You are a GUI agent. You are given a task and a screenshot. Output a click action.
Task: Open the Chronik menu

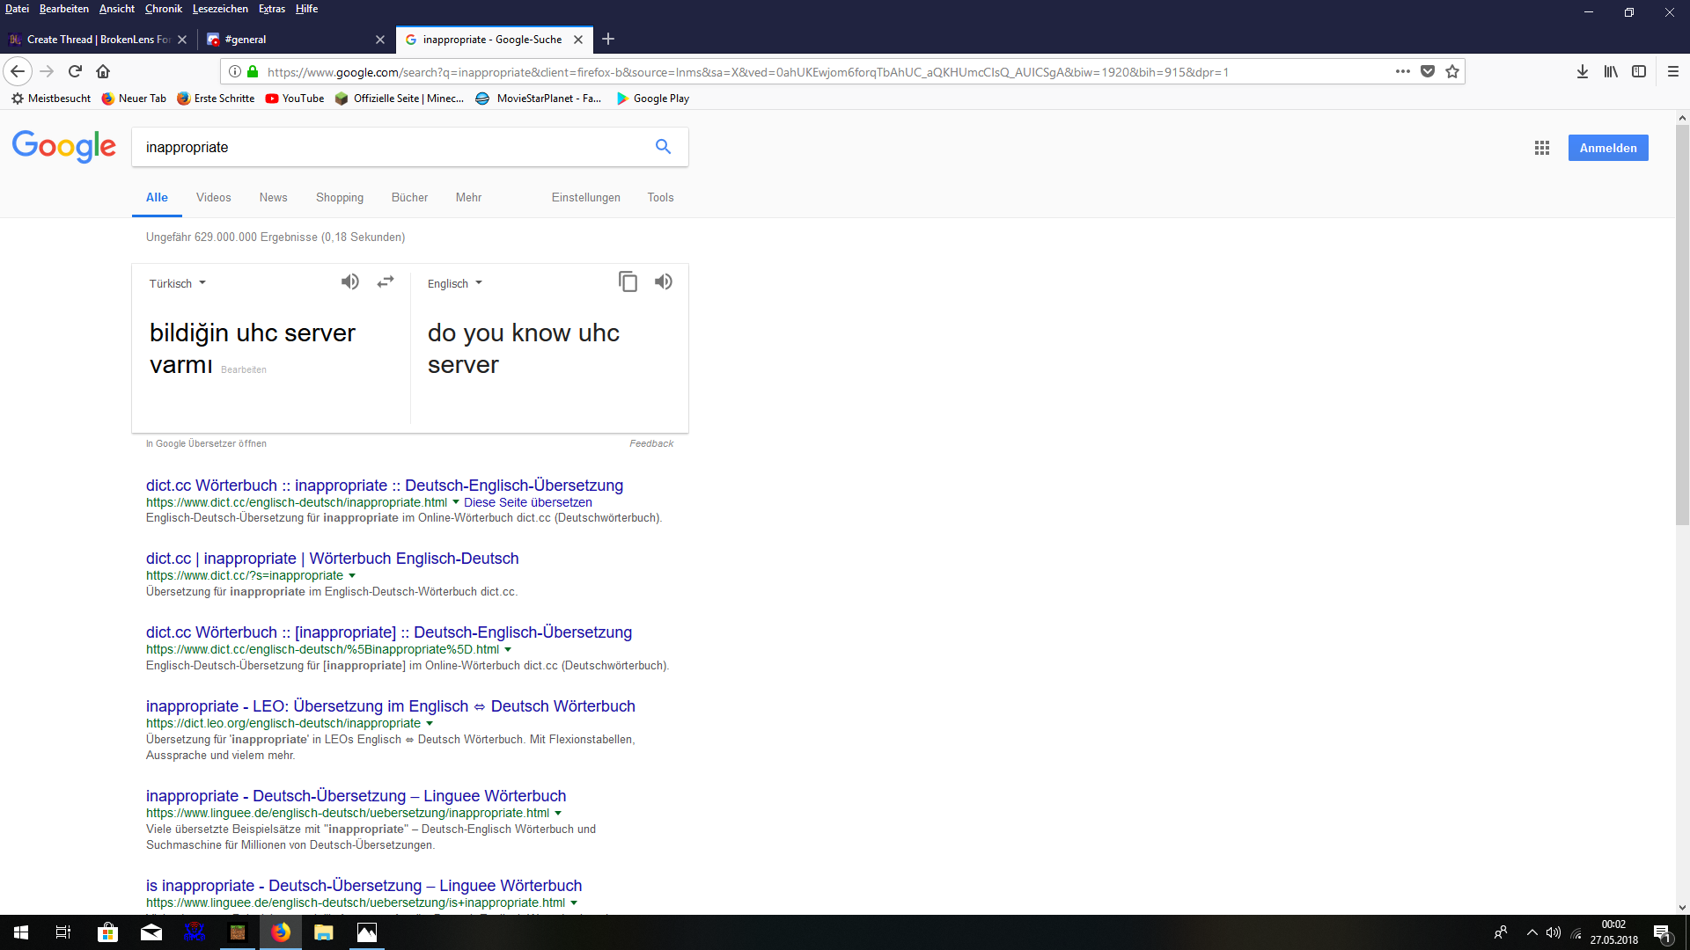click(x=163, y=9)
